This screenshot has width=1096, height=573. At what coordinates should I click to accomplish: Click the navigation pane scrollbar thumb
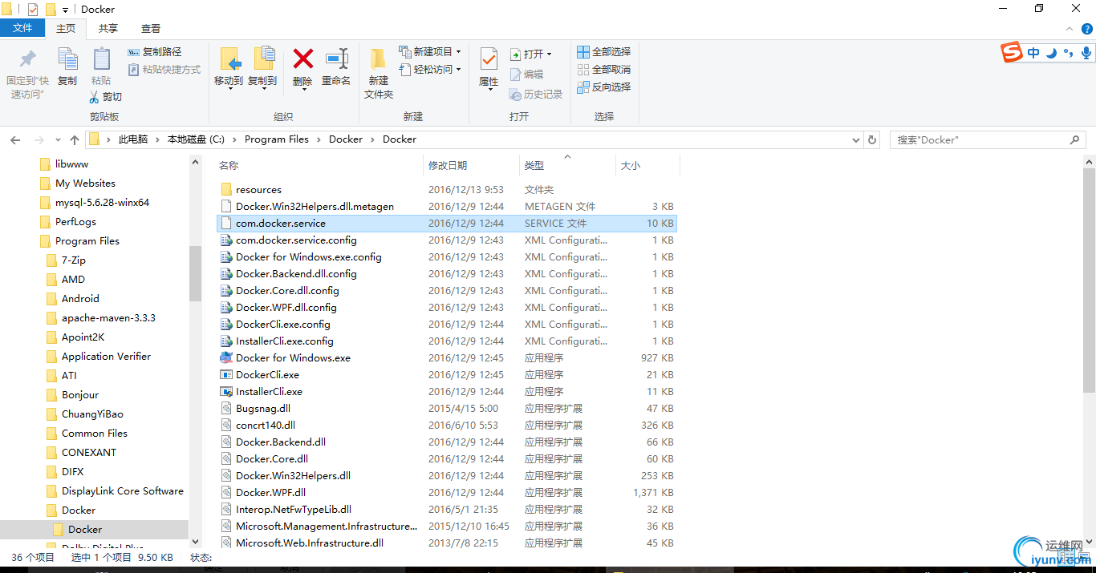click(195, 272)
